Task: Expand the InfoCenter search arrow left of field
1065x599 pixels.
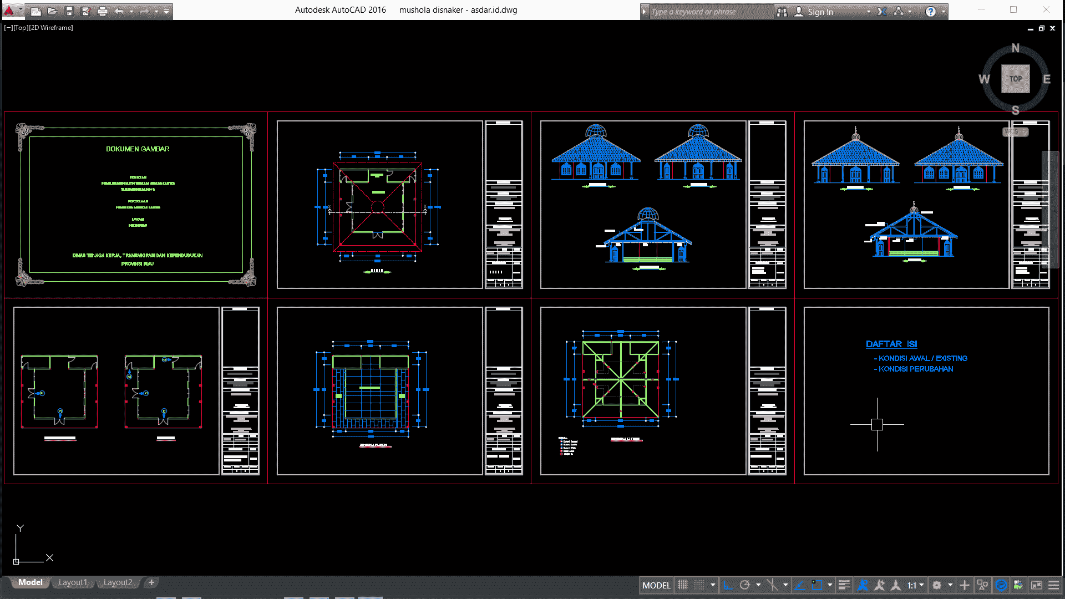Action: pyautogui.click(x=644, y=12)
